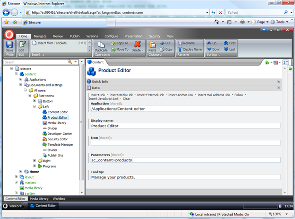
Task: Collapse the Documents and settings node
Action: (x=21, y=85)
